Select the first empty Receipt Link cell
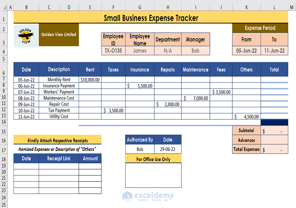 (x=59, y=166)
